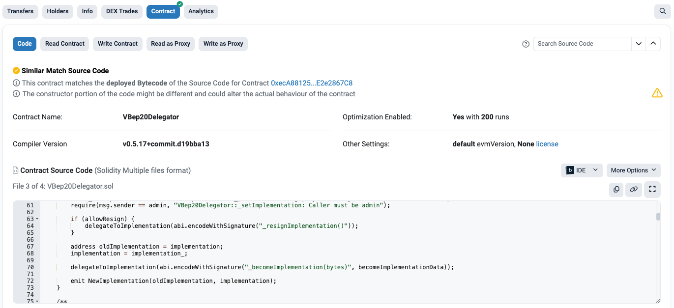Open contract address 0xecA88125...E2e2867C8 link
Viewport: 674px width, 308px height.
point(312,83)
